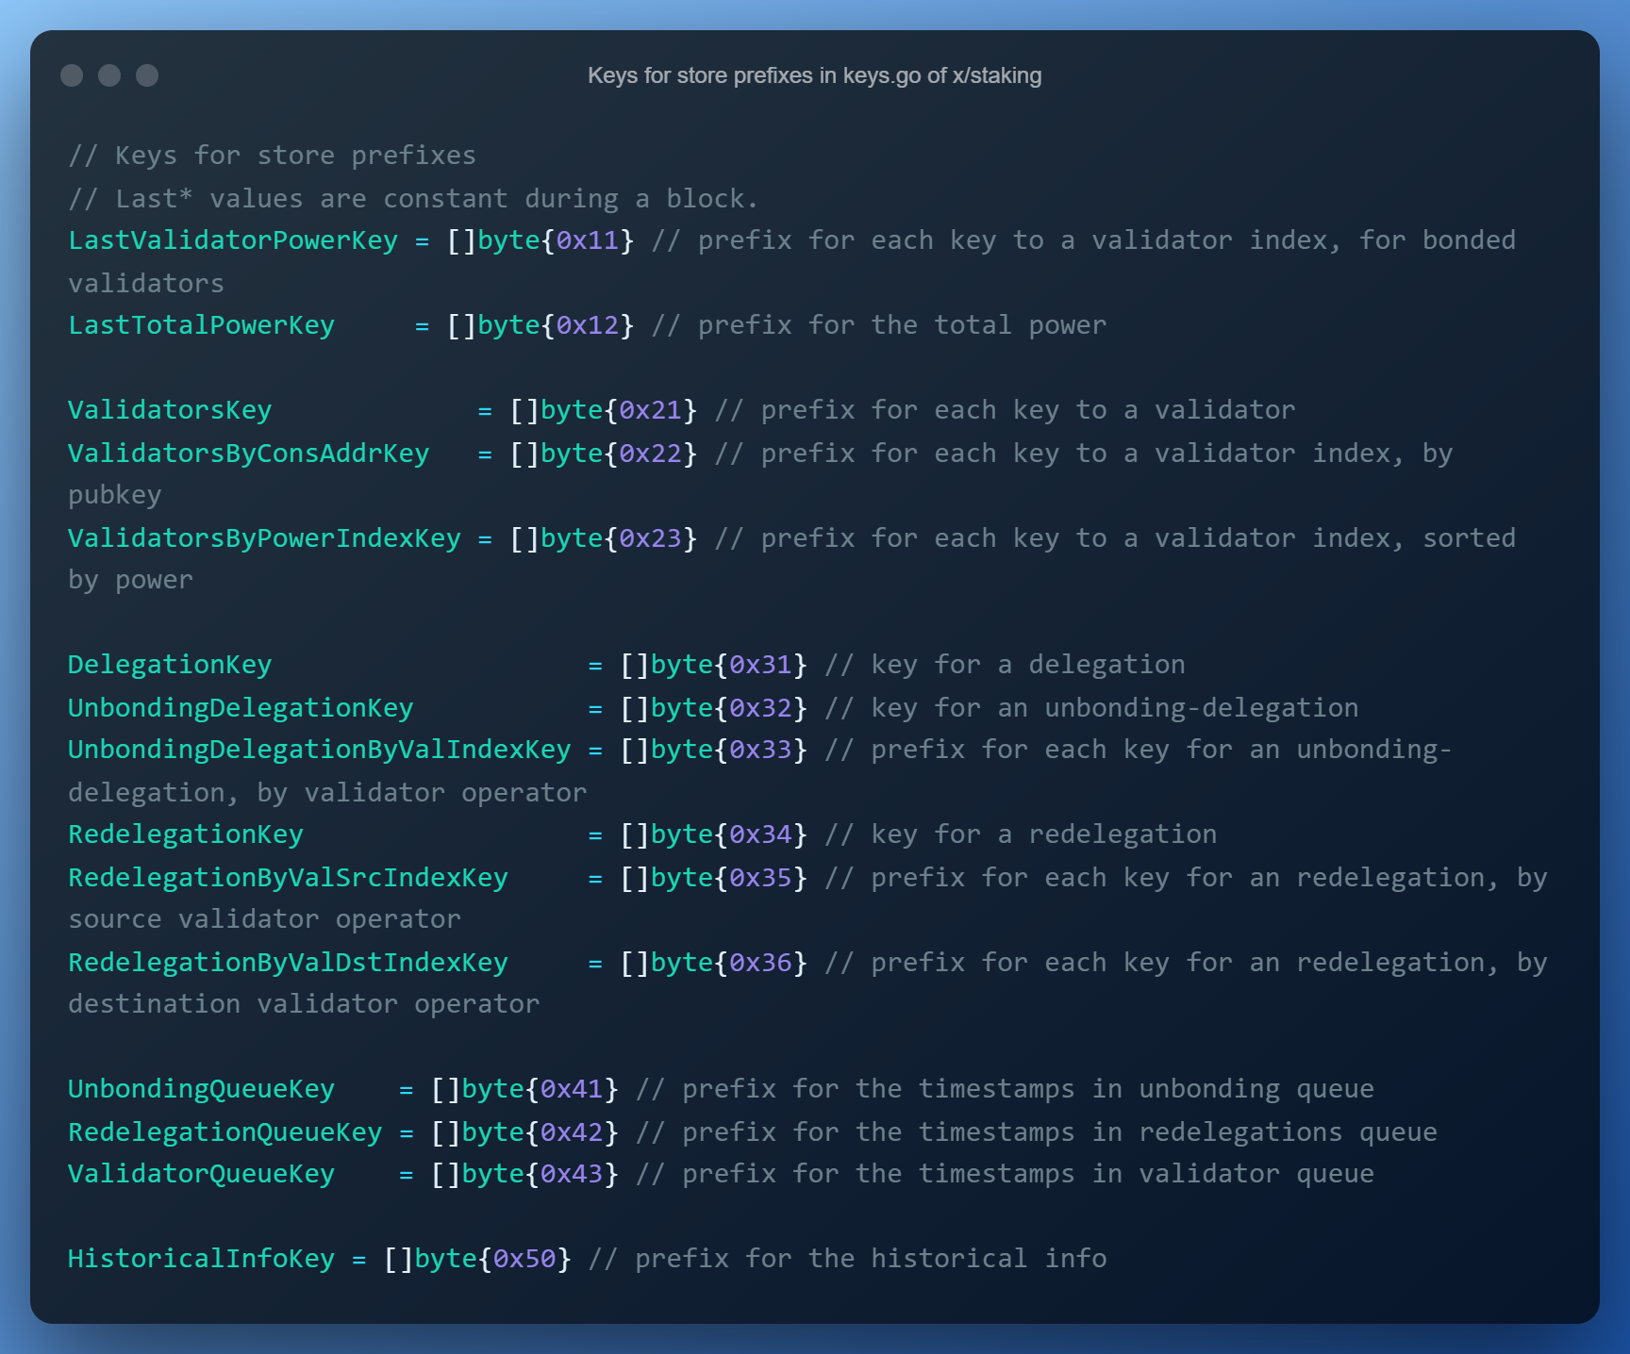Click the hex value 0x35
The height and width of the screenshot is (1354, 1630).
[x=761, y=878]
